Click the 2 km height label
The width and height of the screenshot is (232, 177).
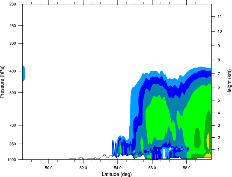219,138
